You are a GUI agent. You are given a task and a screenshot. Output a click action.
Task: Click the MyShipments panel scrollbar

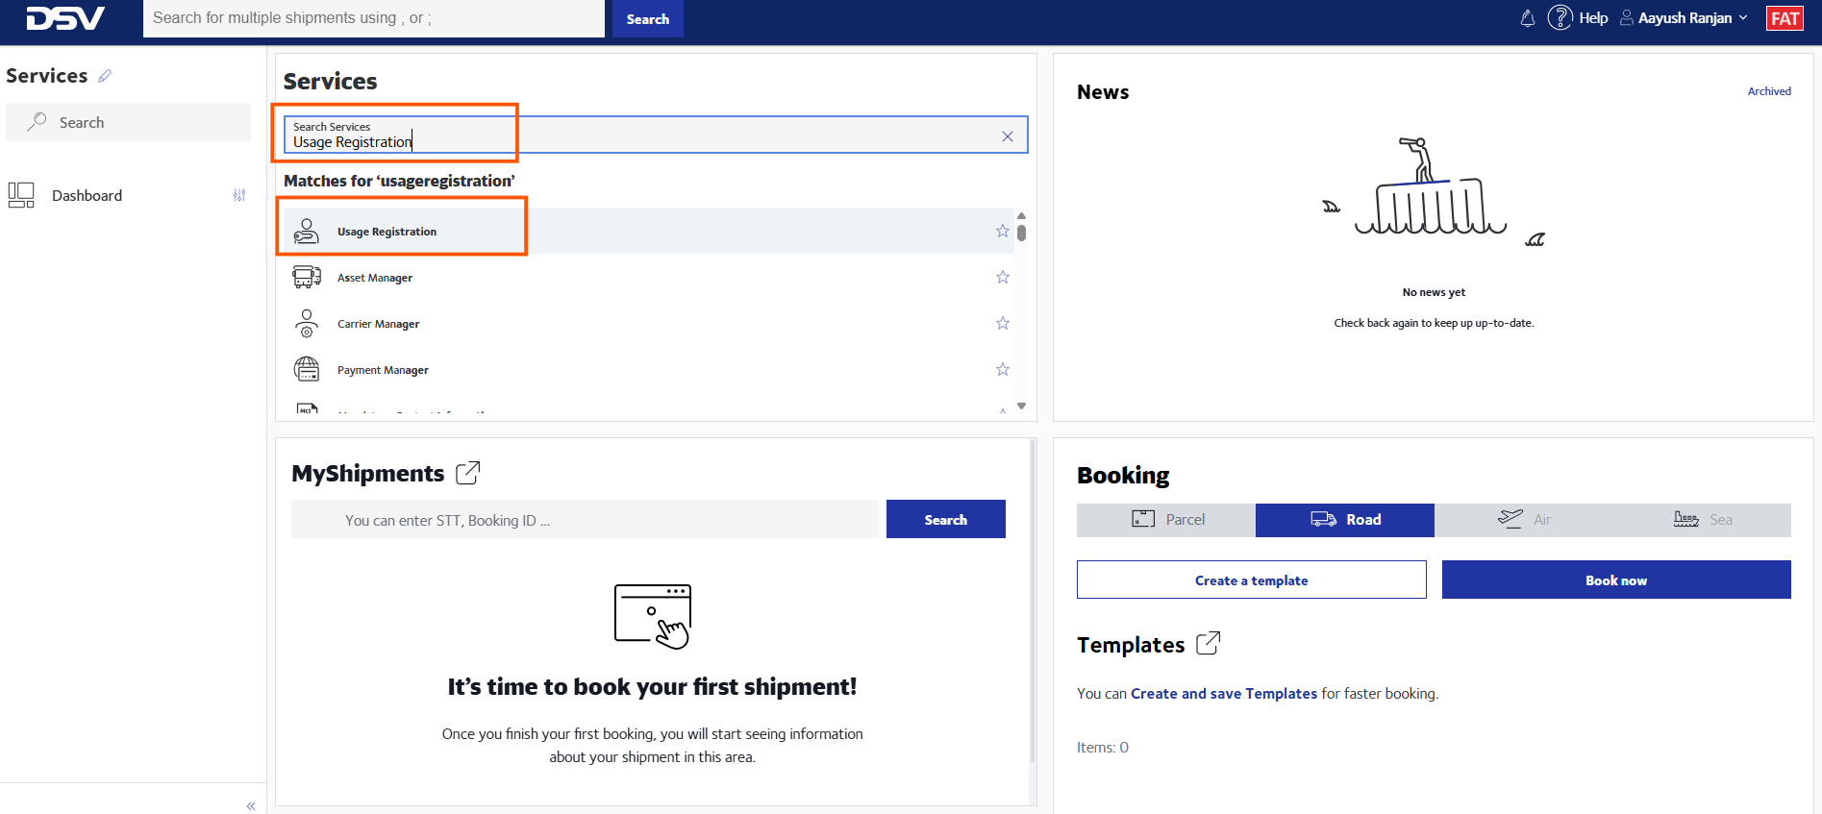1033,601
